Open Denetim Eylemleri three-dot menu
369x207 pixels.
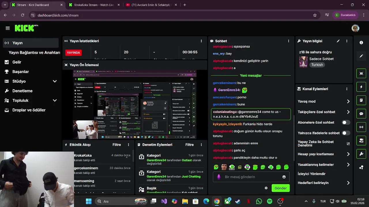click(x=201, y=145)
